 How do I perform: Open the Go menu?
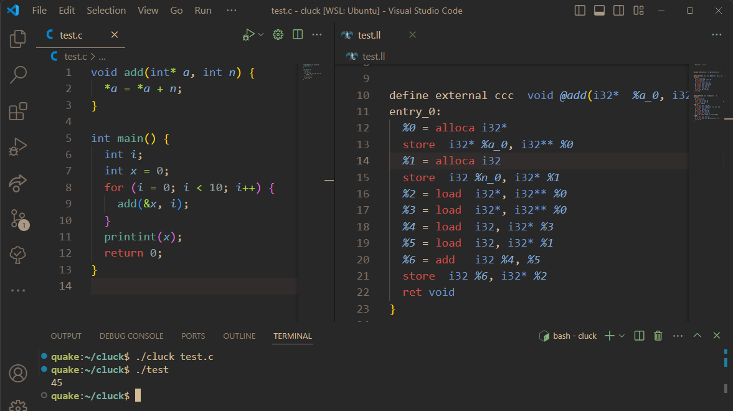[x=176, y=11]
